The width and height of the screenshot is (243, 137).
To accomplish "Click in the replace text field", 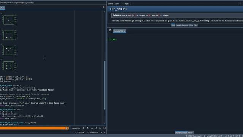I will [x=35, y=132].
